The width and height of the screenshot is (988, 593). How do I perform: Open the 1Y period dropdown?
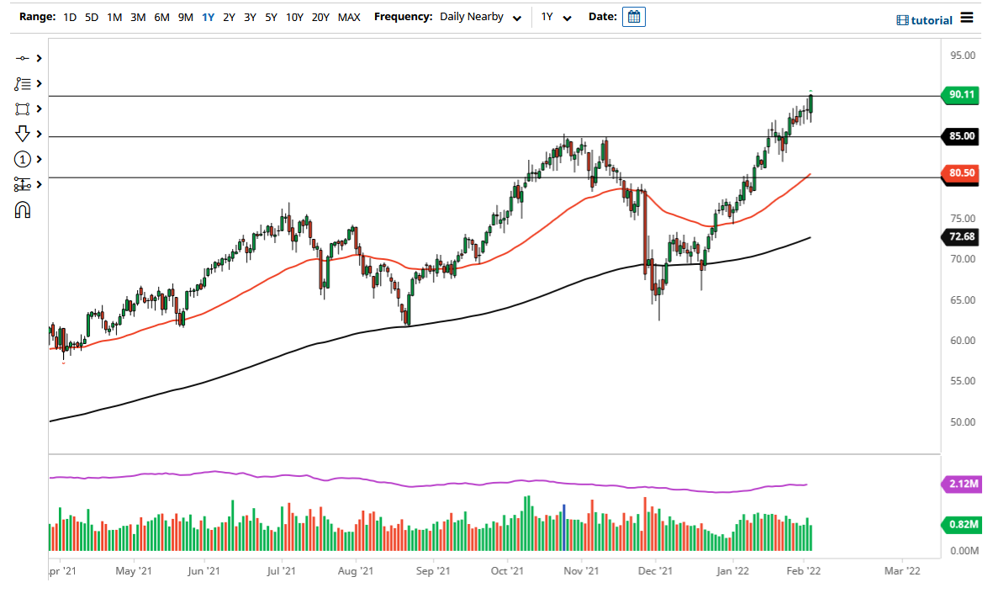tap(556, 17)
